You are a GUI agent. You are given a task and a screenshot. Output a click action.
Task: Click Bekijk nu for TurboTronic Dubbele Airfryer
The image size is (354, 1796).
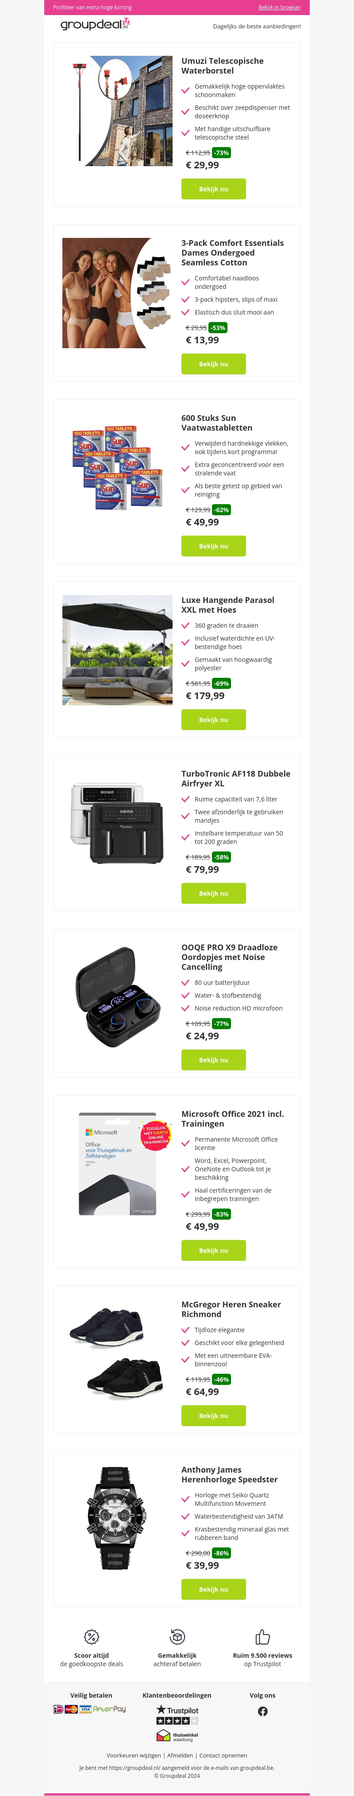(213, 893)
